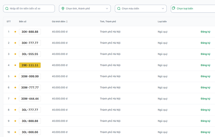Click the search magnifier icon in plate search box
Screen dimensions: 215x137
coord(7,9)
